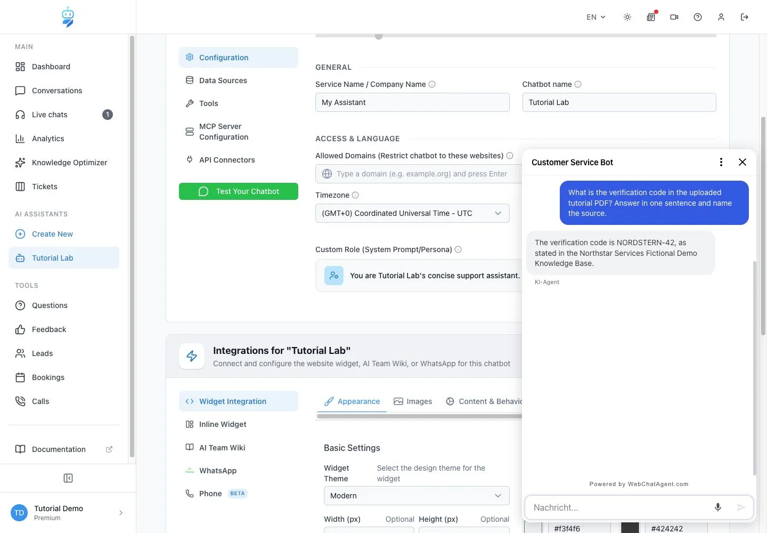
Task: Open Documentation link
Action: (x=64, y=449)
